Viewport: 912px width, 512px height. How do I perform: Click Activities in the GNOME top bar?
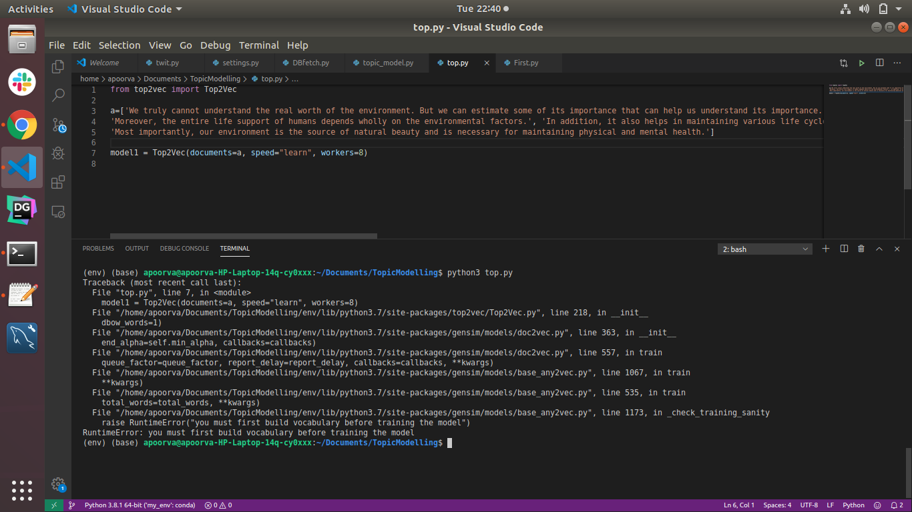pyautogui.click(x=31, y=9)
